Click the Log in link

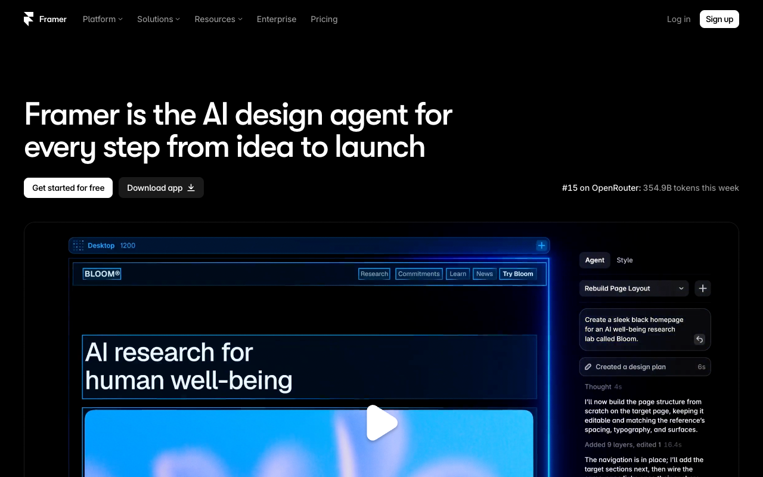point(679,19)
